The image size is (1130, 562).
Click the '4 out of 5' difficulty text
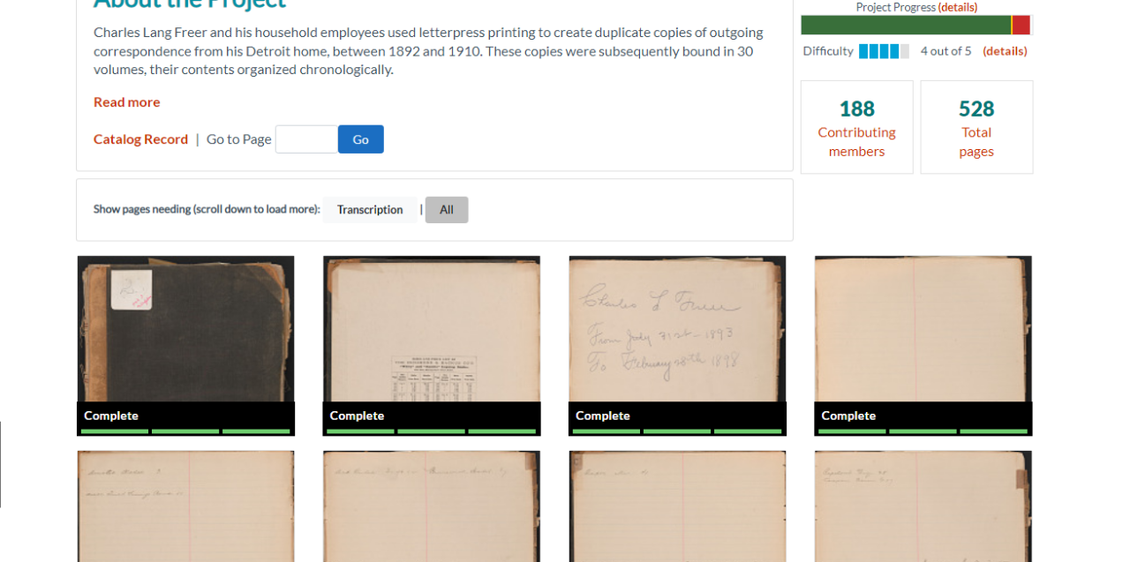945,51
